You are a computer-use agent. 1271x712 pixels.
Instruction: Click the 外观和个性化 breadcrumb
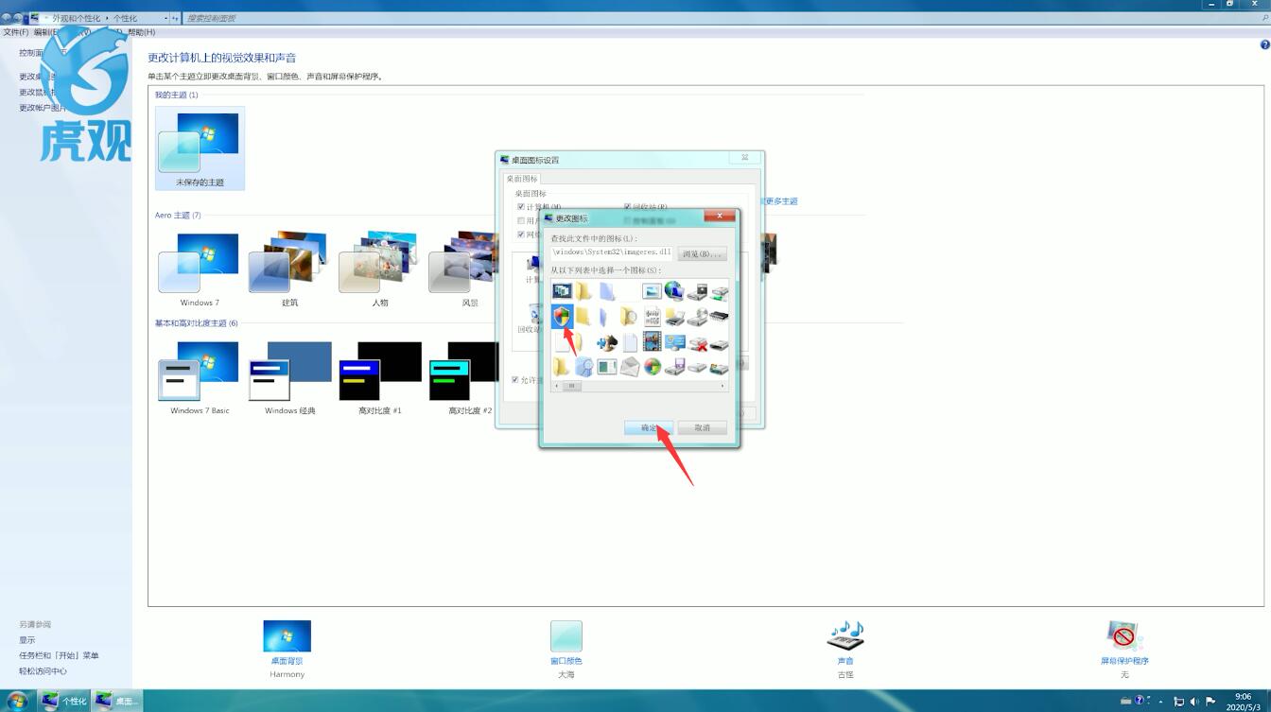[77, 18]
